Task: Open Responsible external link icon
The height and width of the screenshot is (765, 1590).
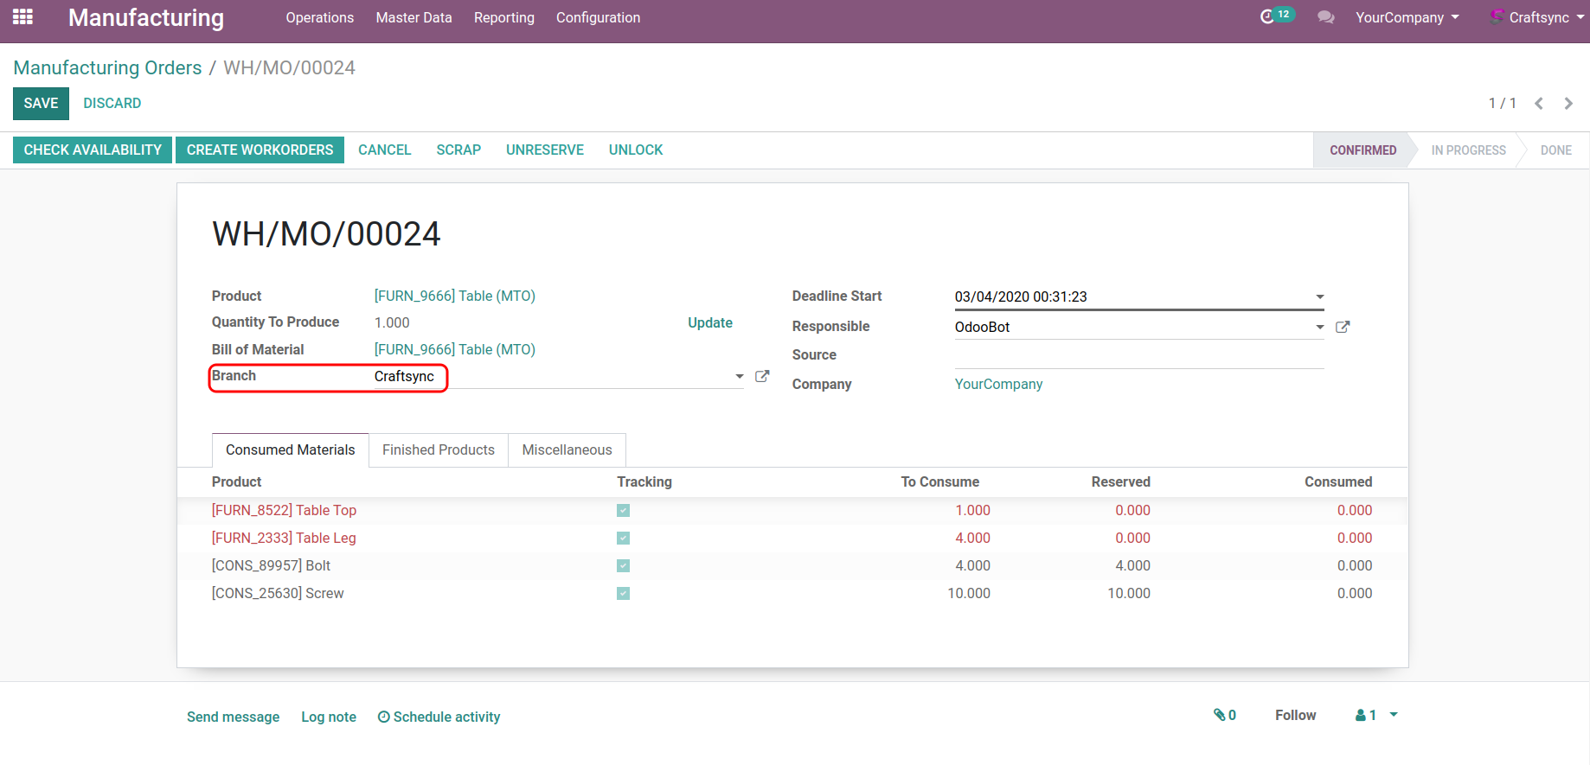Action: pyautogui.click(x=1343, y=327)
